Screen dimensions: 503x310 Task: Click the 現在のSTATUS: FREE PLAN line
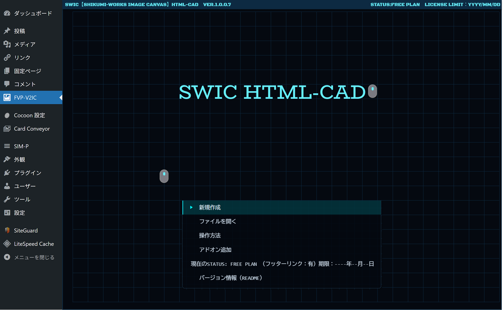(x=282, y=264)
